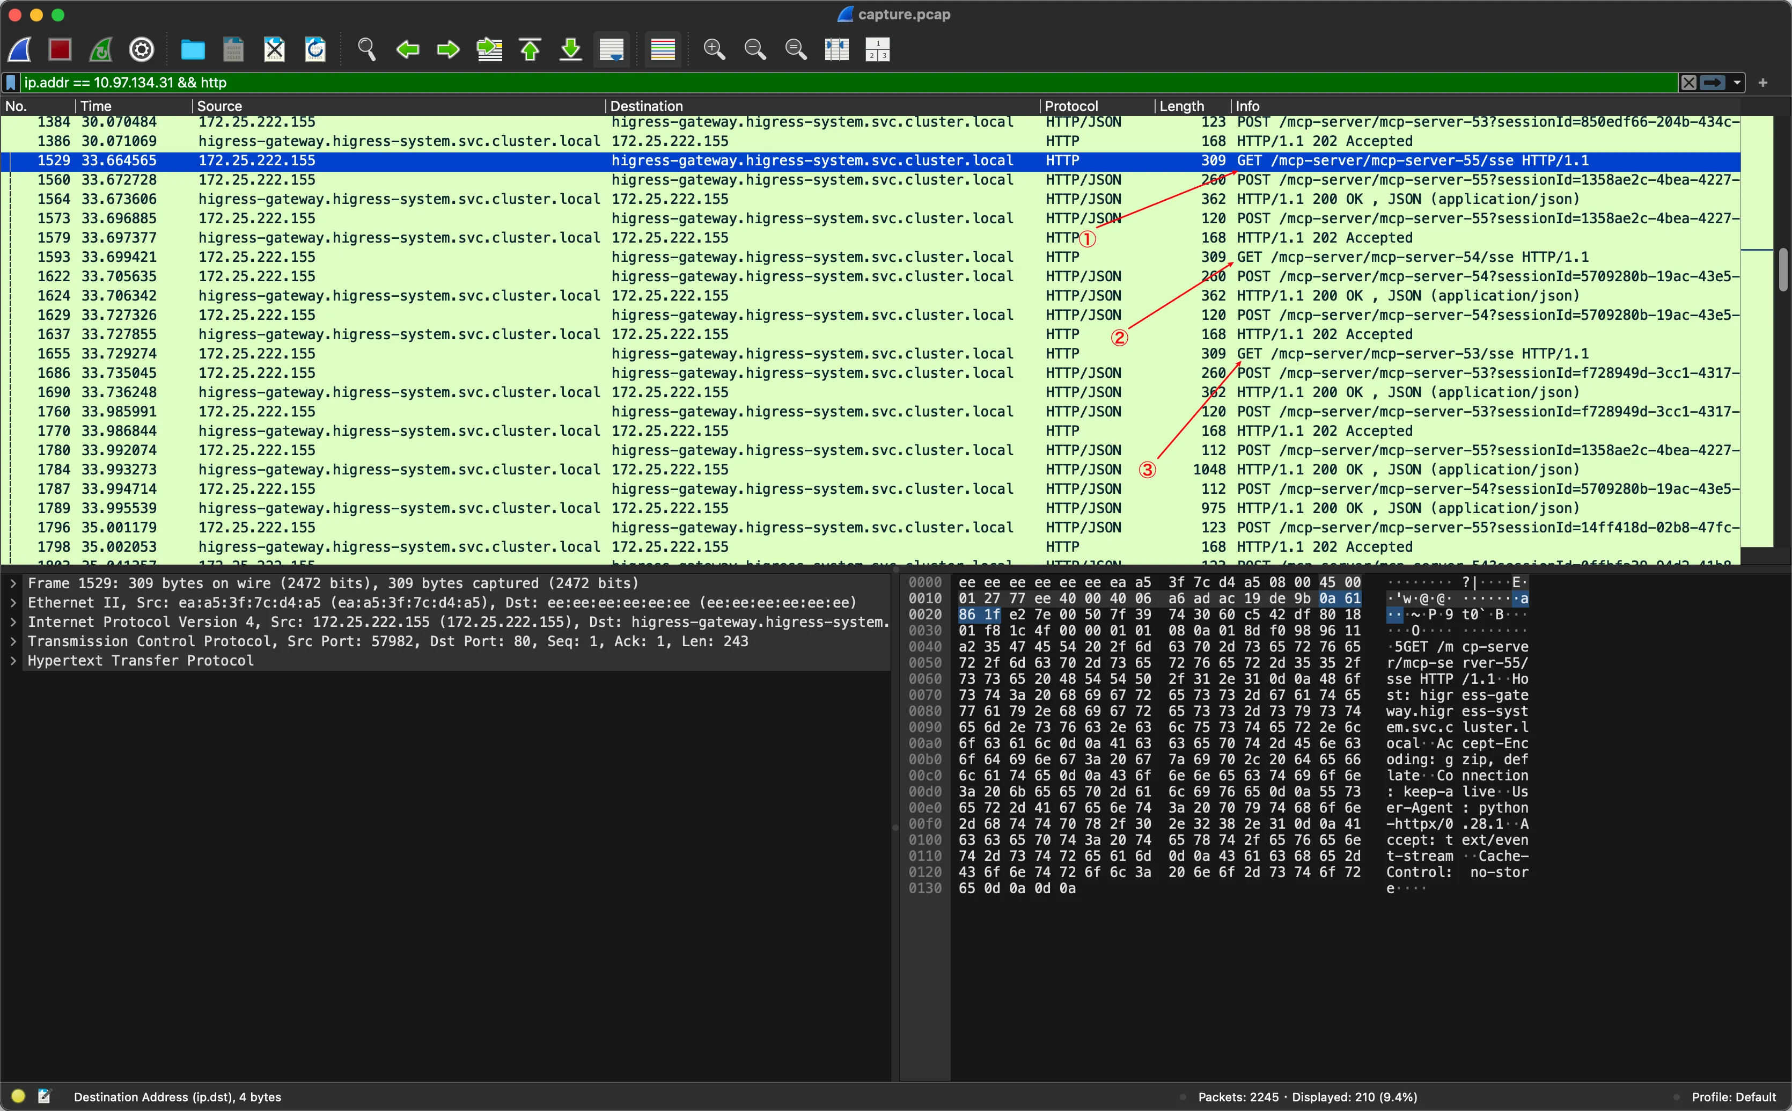The height and width of the screenshot is (1111, 1792).
Task: Select packet 1784 with length 1048
Action: click(870, 470)
